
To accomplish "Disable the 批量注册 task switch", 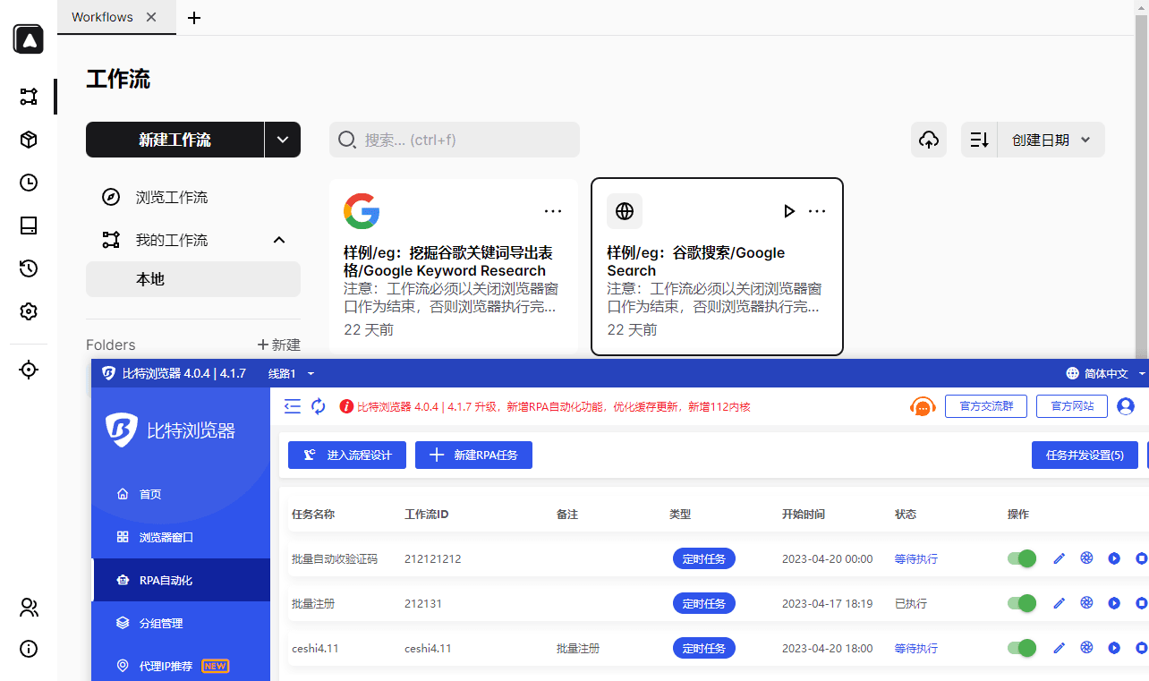I will [x=1022, y=603].
